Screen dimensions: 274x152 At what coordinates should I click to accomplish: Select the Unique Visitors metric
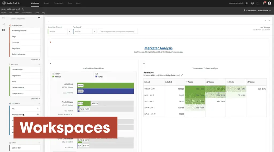coord(25,93)
